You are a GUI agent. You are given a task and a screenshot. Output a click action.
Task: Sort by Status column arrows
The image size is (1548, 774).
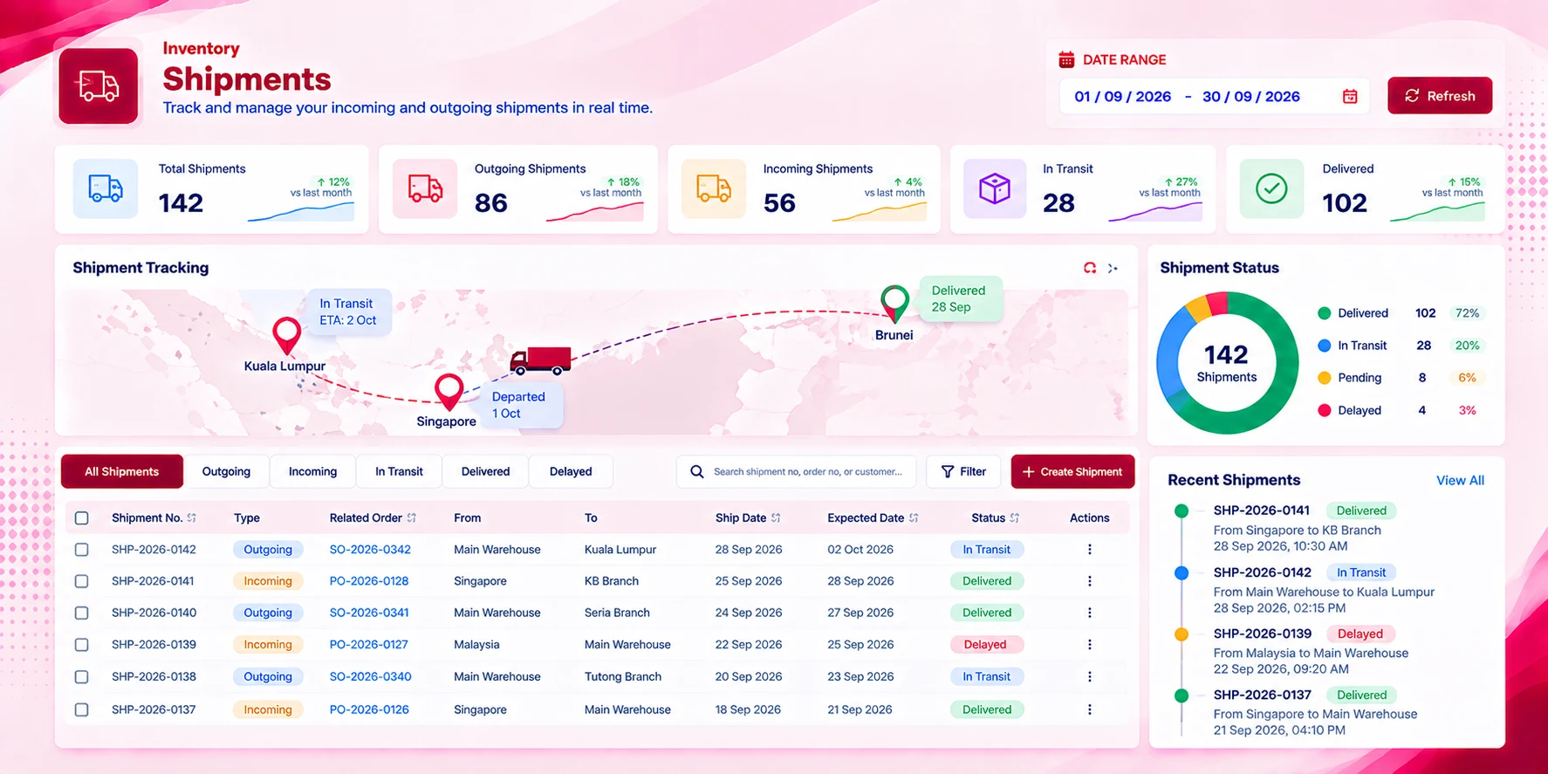coord(1015,518)
